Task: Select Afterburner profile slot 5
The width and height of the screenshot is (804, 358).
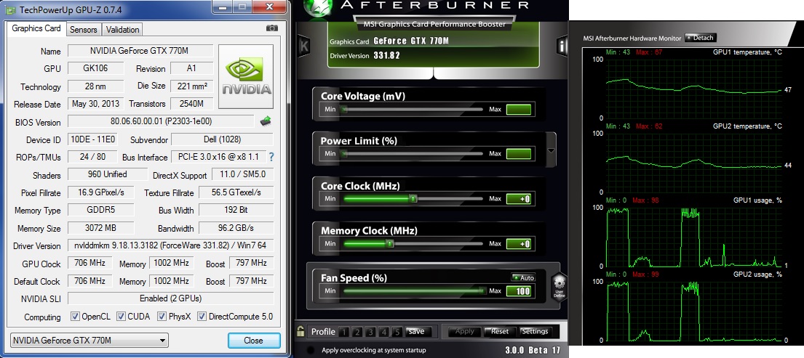Action: point(397,332)
